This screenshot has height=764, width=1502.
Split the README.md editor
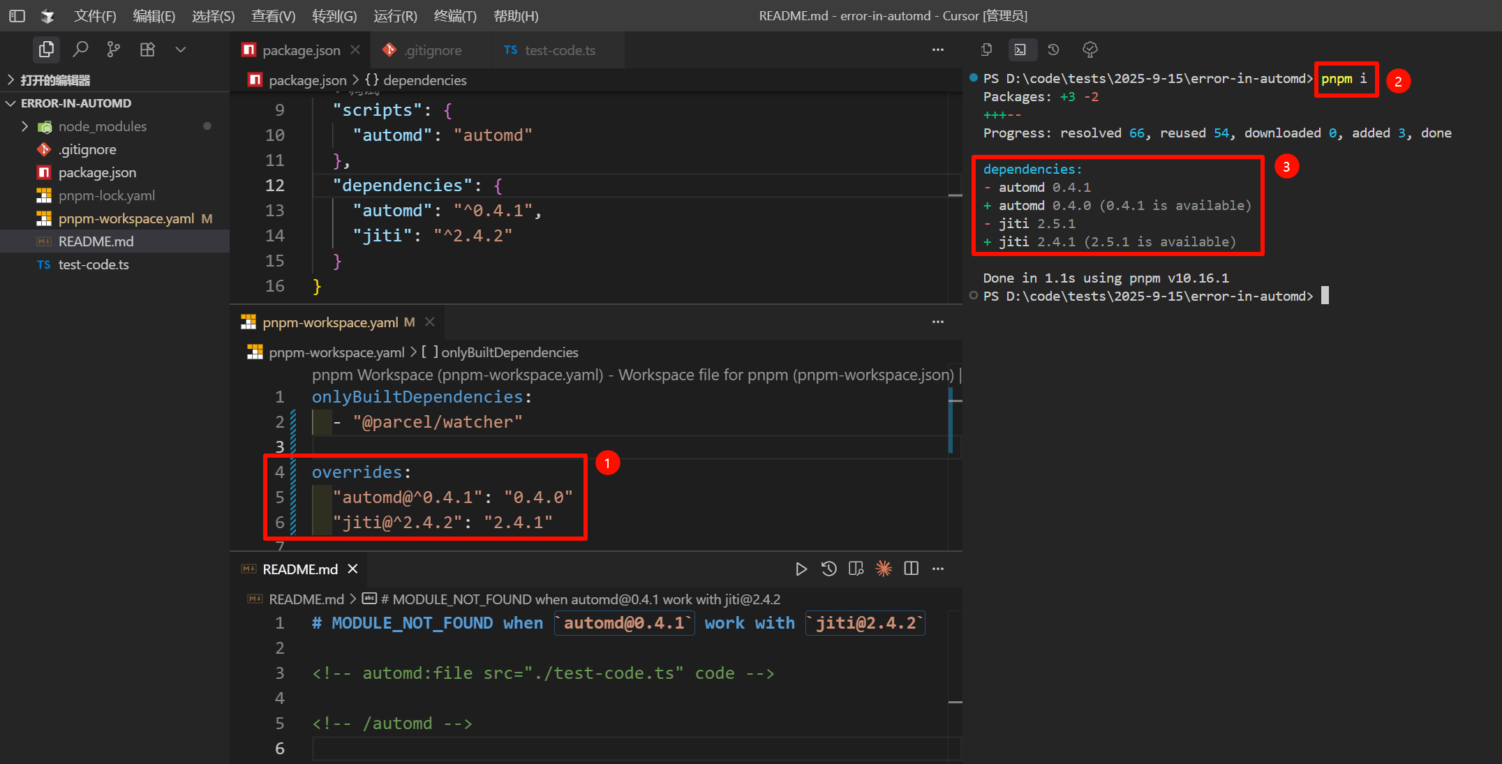pos(911,569)
